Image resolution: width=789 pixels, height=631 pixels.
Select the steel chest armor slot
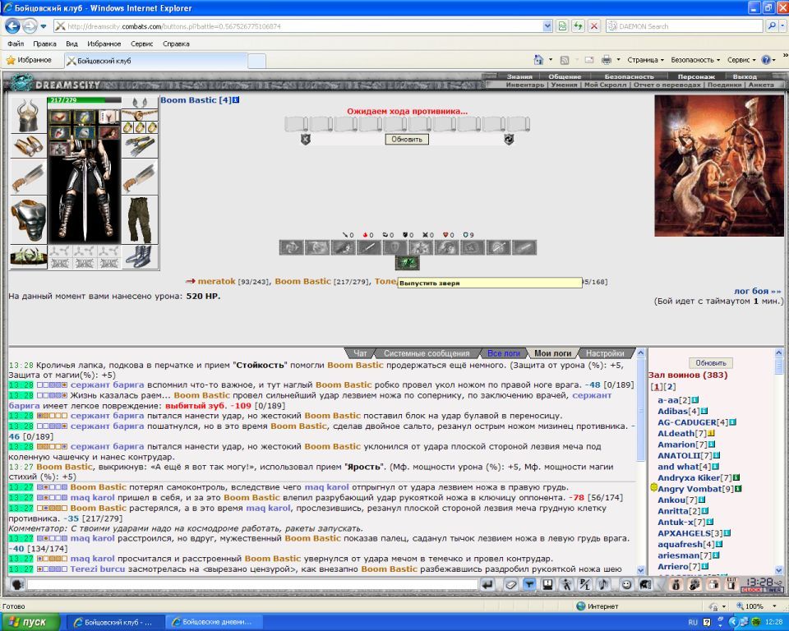point(28,221)
